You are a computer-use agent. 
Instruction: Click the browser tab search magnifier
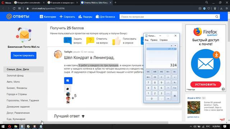pos(207,3)
